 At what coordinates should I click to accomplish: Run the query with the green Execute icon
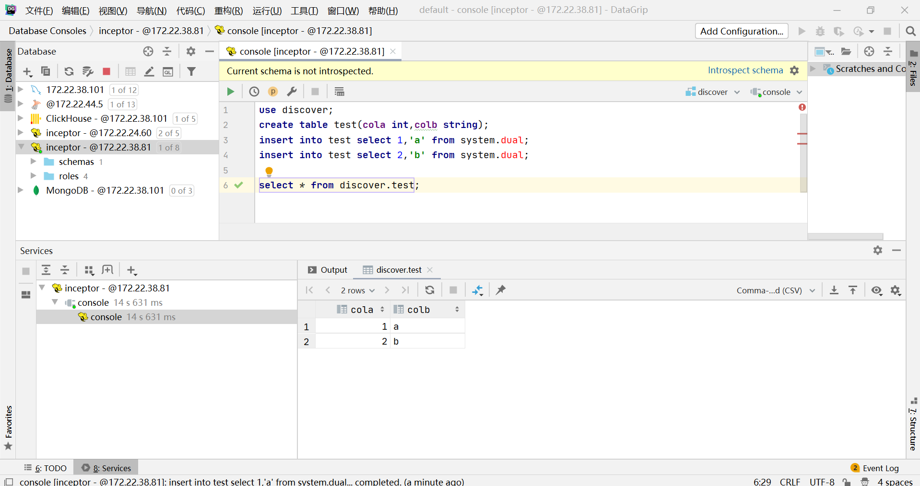230,92
